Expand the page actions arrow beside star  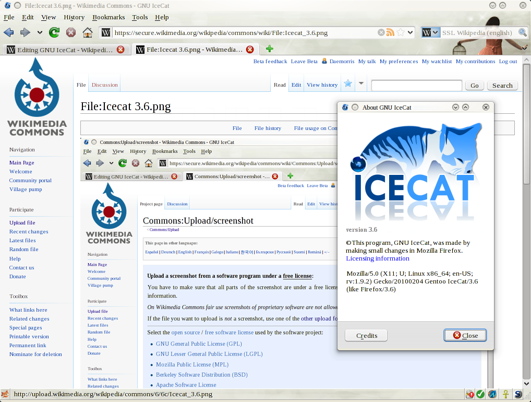pos(361,84)
